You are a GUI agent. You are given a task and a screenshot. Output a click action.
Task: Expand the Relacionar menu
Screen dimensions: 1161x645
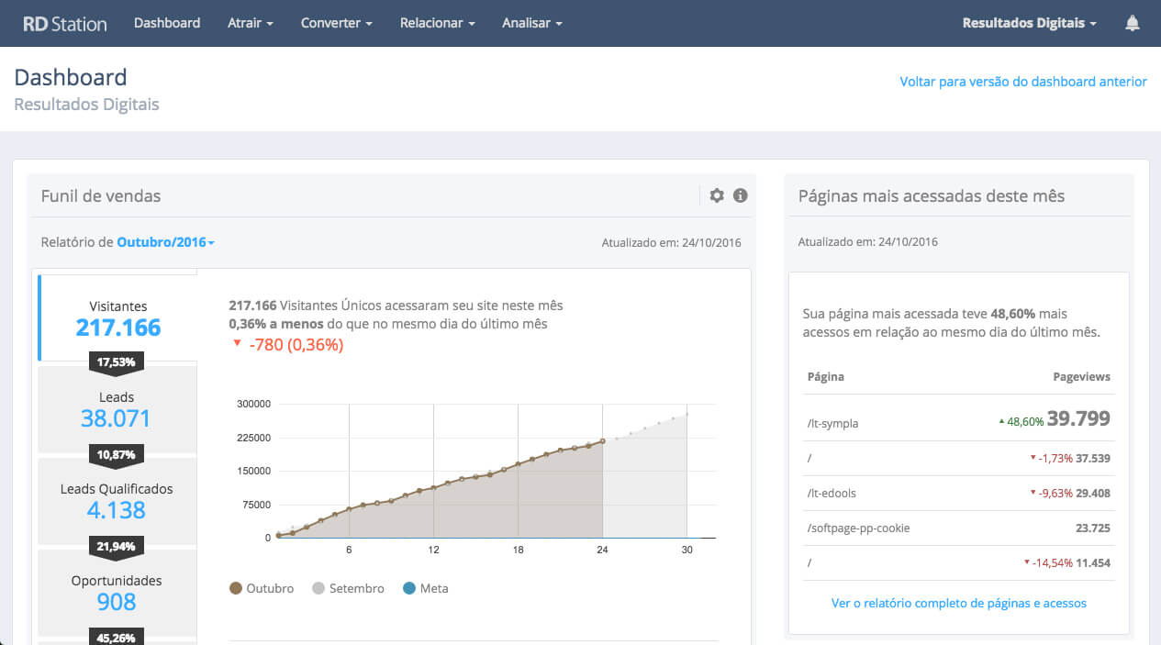[x=438, y=23]
